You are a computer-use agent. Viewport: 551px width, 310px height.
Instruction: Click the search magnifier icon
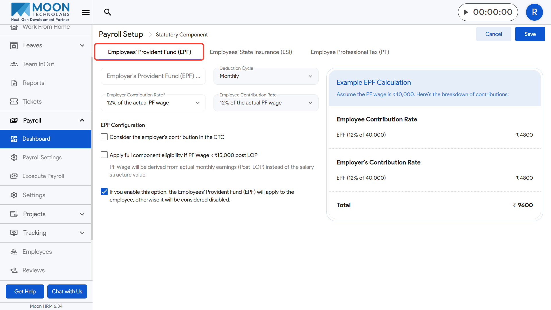[x=108, y=12]
